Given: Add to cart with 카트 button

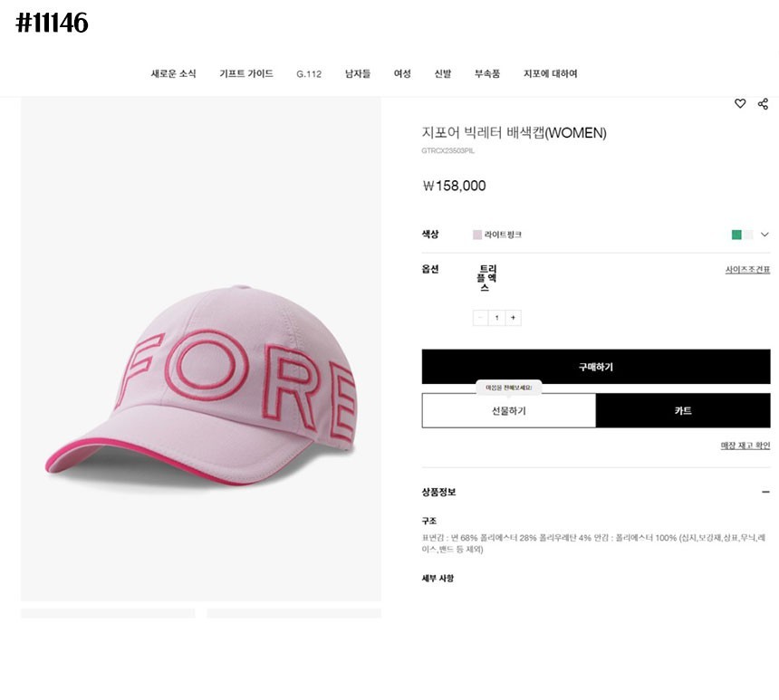Looking at the screenshot, I should tap(683, 410).
